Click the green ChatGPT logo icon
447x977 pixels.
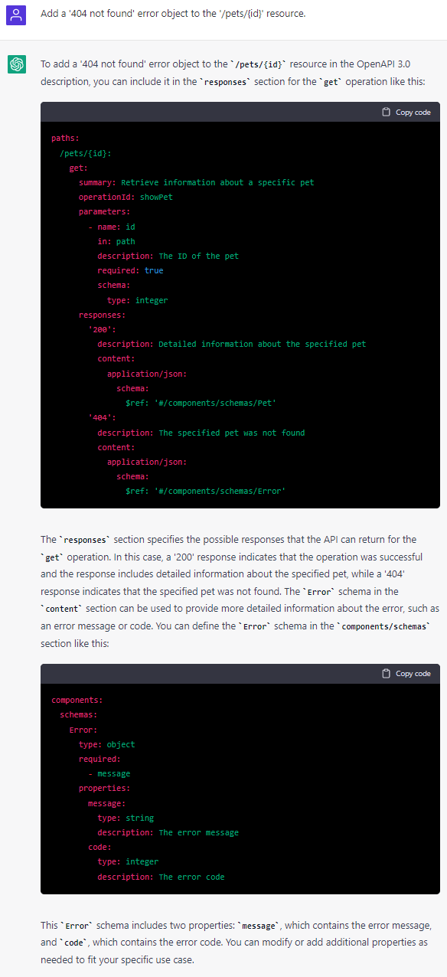pyautogui.click(x=17, y=65)
